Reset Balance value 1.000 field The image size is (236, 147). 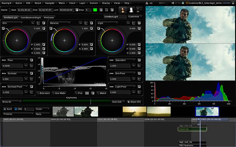click(91, 28)
